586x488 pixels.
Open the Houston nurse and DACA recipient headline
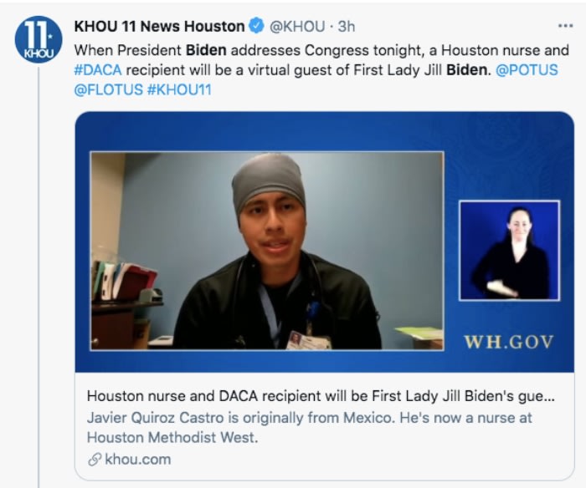[x=321, y=396]
